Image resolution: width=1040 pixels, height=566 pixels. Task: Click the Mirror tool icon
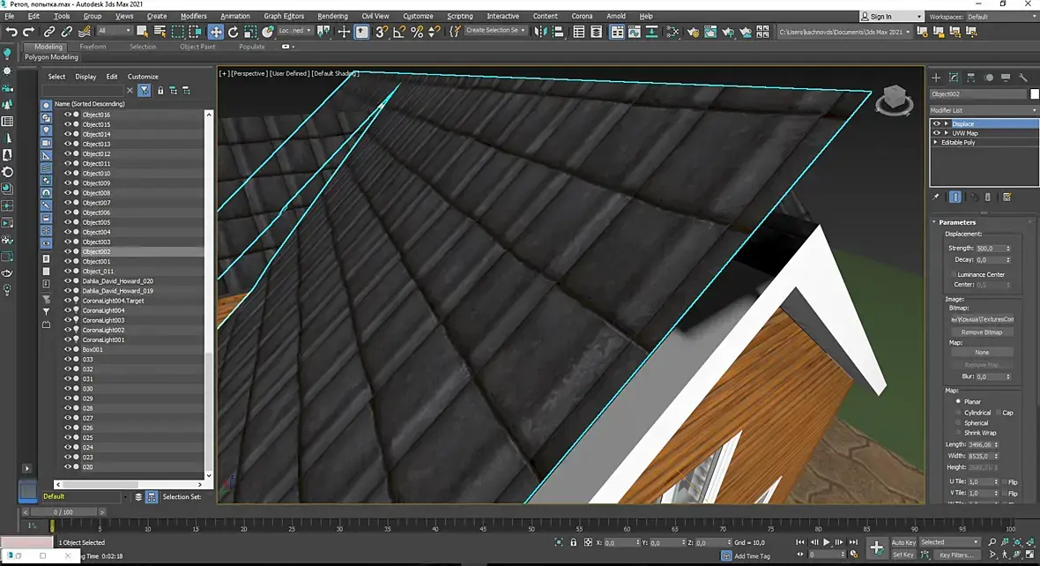(539, 32)
